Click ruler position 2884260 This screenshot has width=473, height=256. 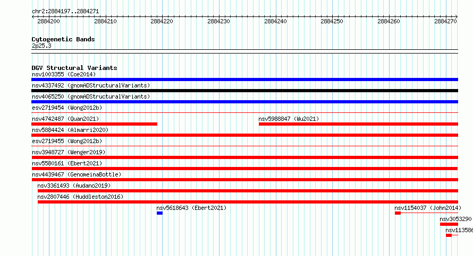coord(388,21)
